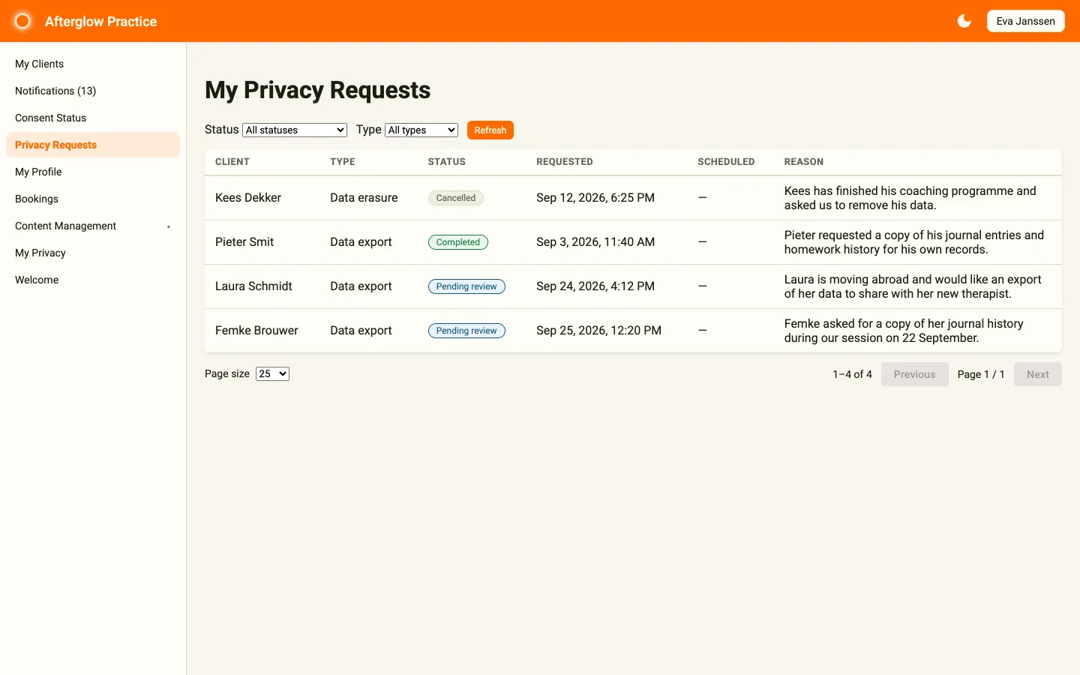This screenshot has width=1080, height=675.
Task: Click the date Sep 3, 2026, 11:40 AM
Action: 595,241
